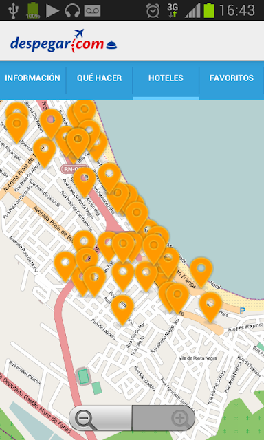The image size is (264, 440).
Task: Switch to the INFORMACIÓN tab
Action: tap(33, 78)
